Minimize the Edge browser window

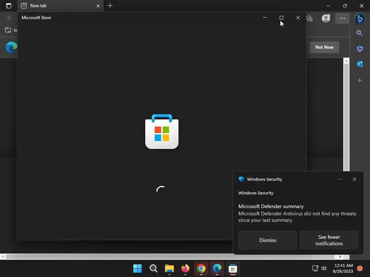328,6
